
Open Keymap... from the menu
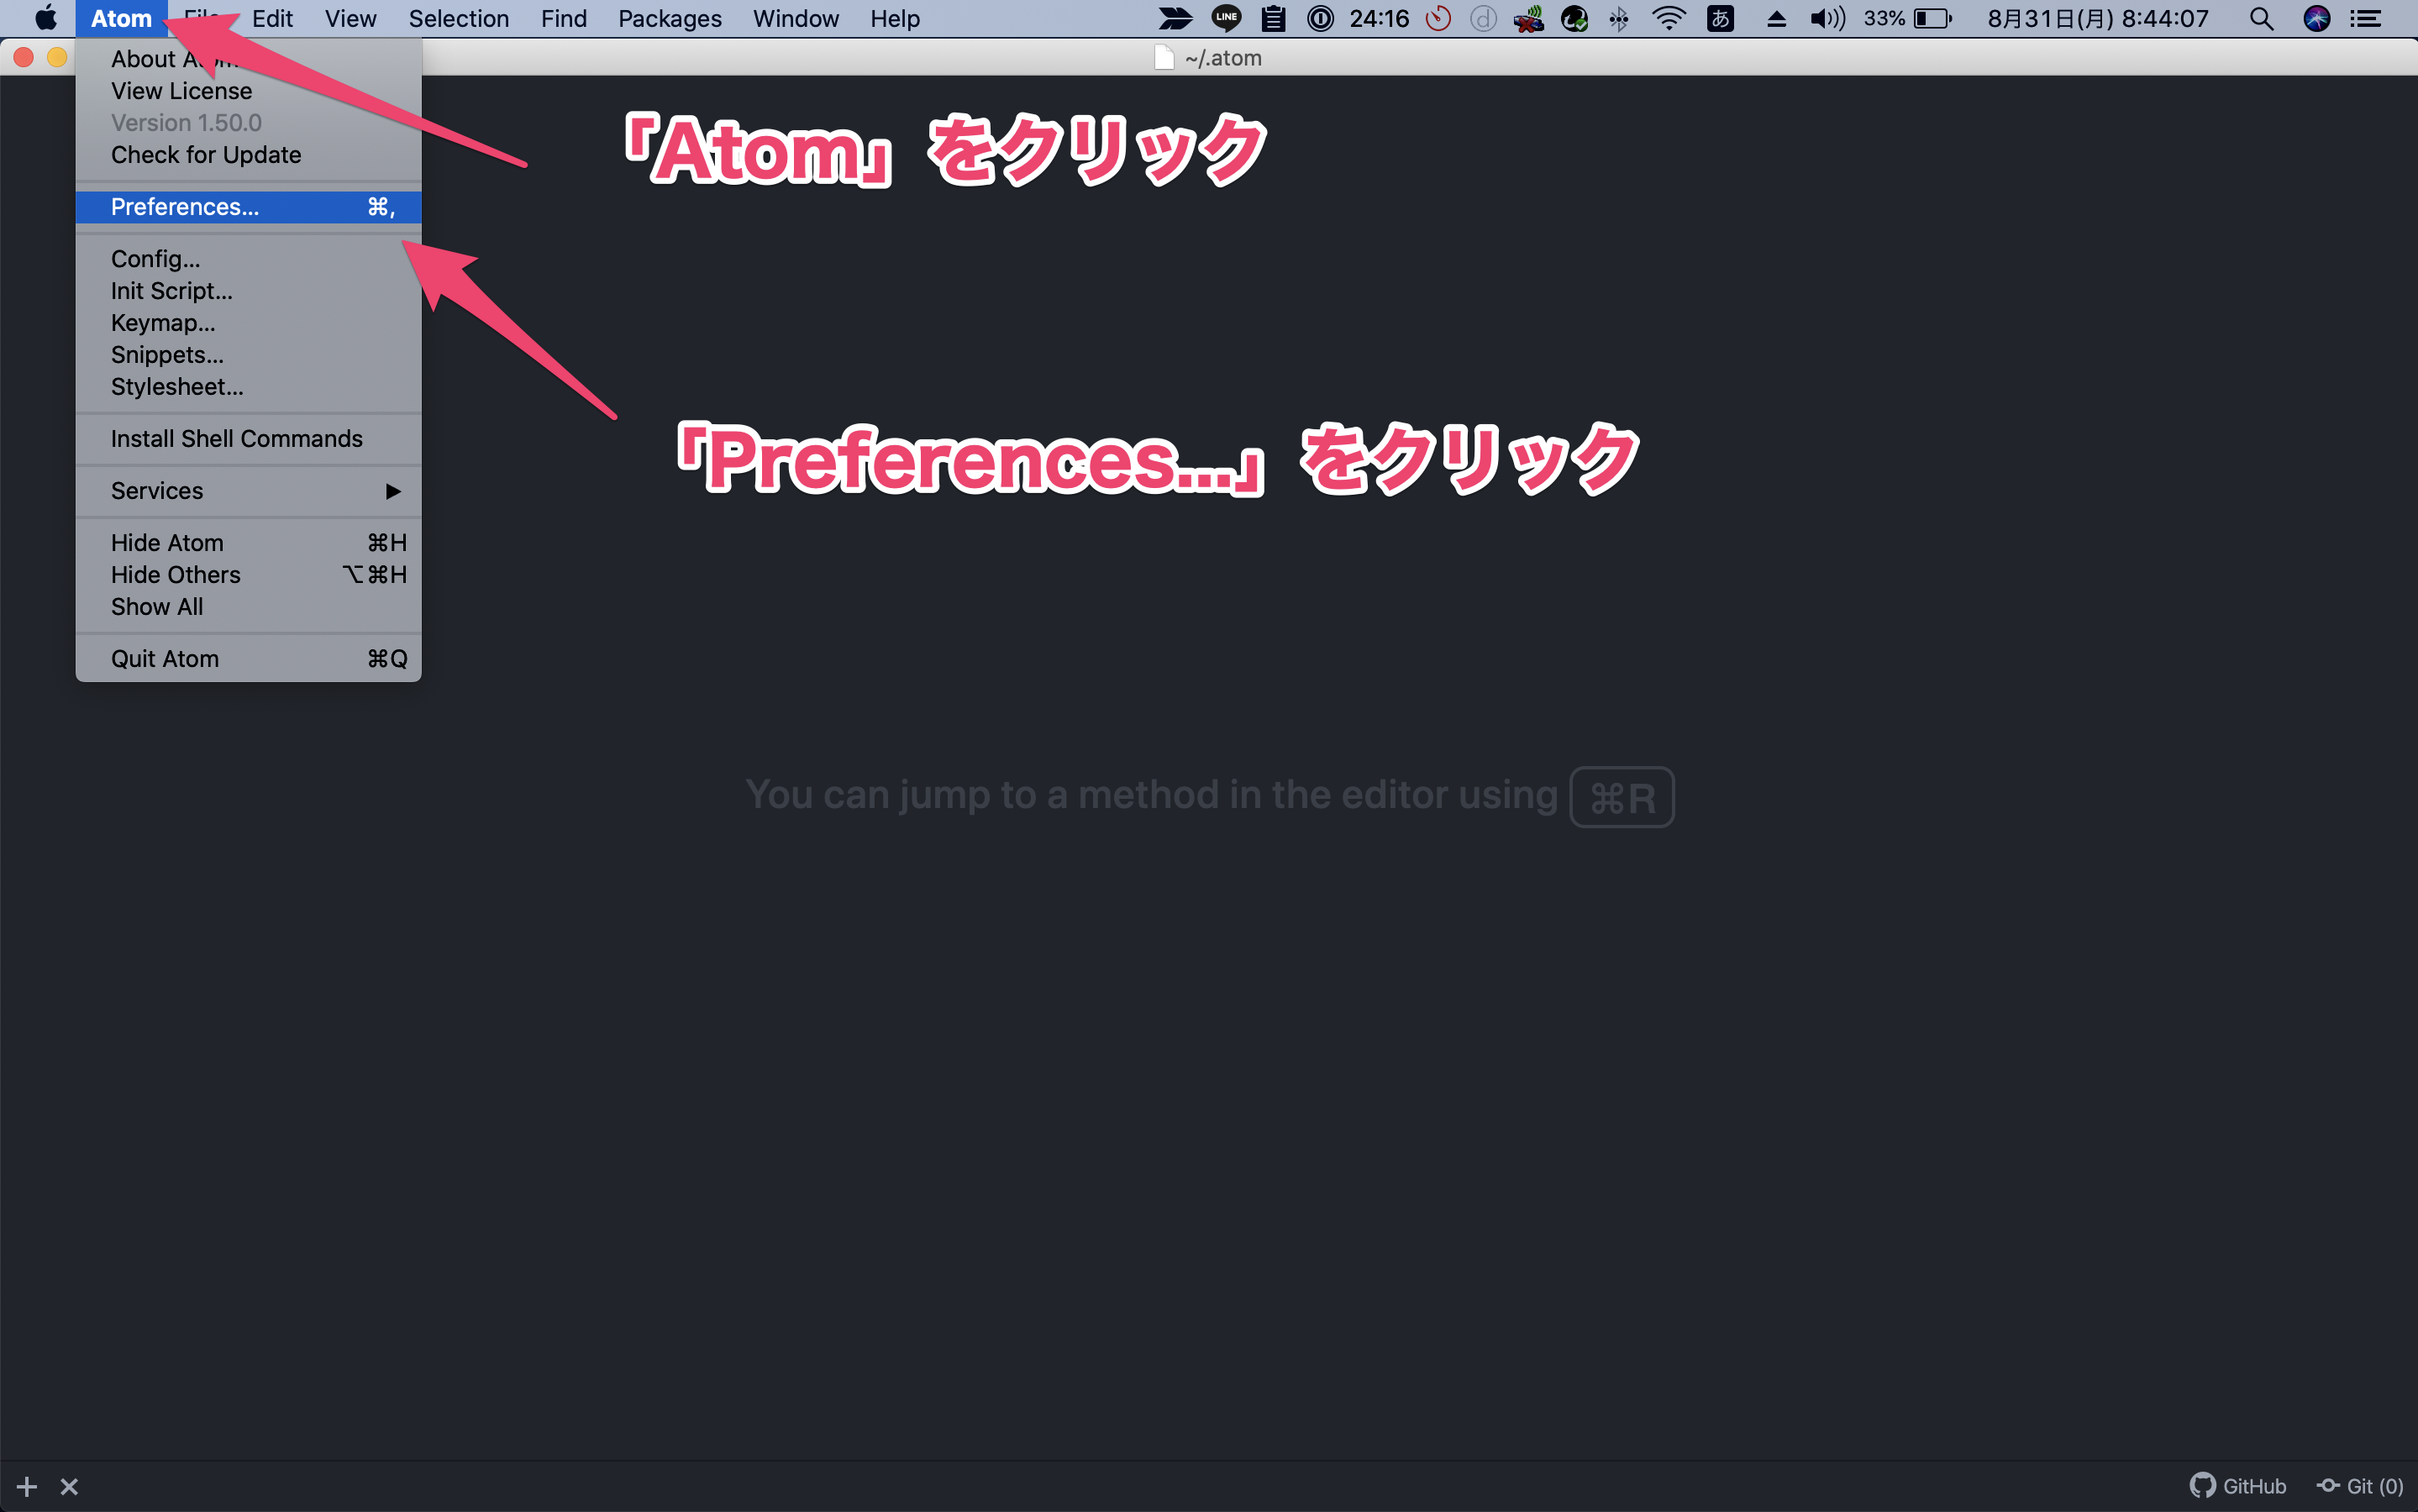pos(163,323)
